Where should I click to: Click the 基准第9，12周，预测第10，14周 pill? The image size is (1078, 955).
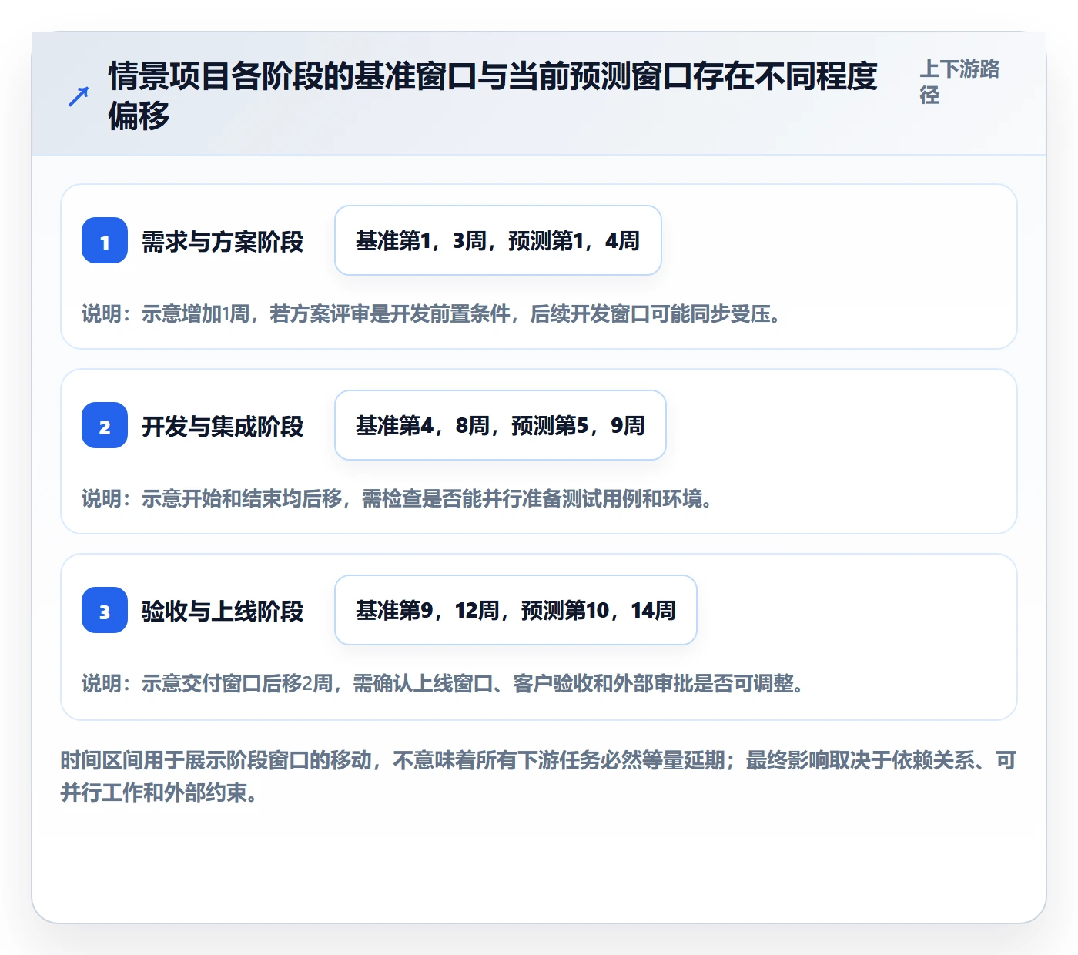516,610
